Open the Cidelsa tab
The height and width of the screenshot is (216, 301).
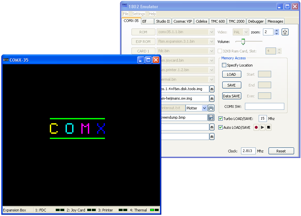(201, 21)
